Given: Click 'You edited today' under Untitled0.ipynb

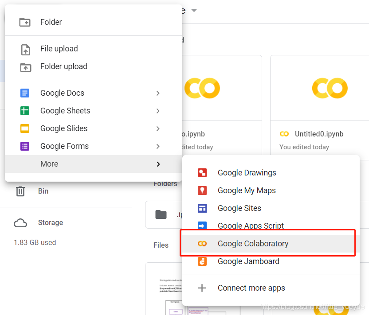Looking at the screenshot, I should click(304, 147).
